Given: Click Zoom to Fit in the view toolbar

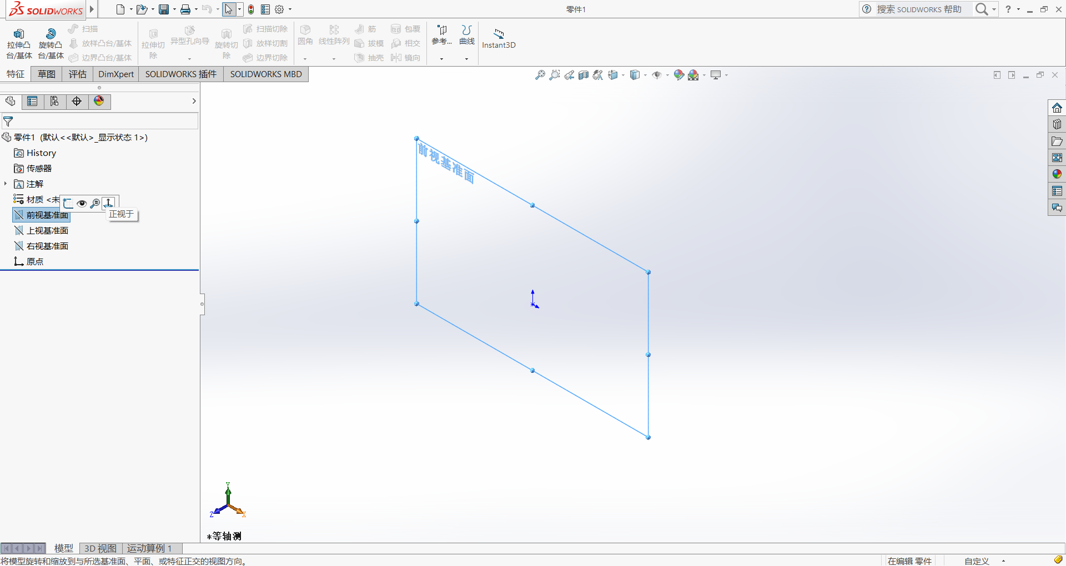Looking at the screenshot, I should 540,75.
